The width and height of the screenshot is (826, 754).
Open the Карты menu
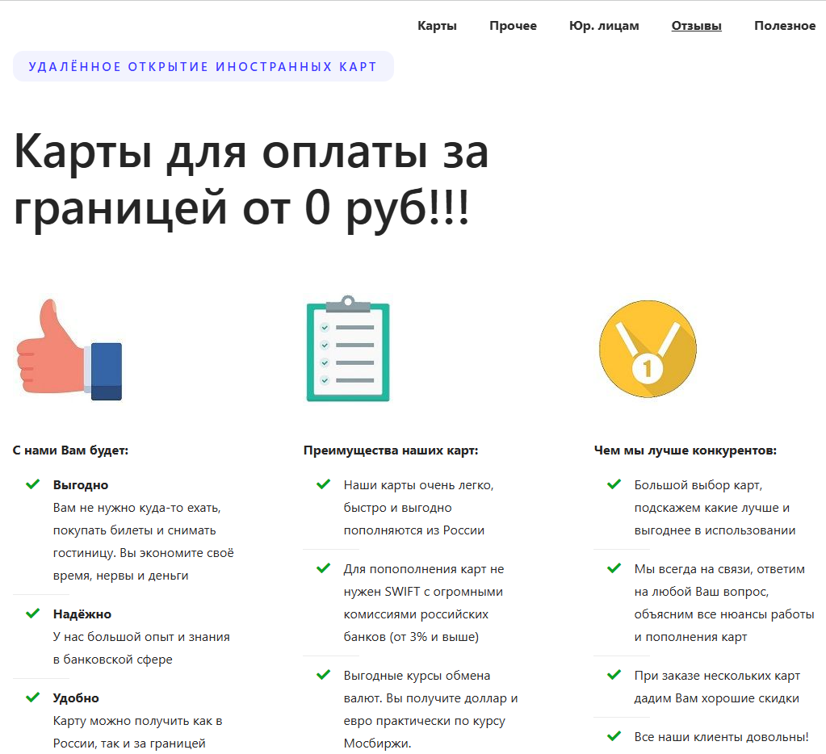437,26
